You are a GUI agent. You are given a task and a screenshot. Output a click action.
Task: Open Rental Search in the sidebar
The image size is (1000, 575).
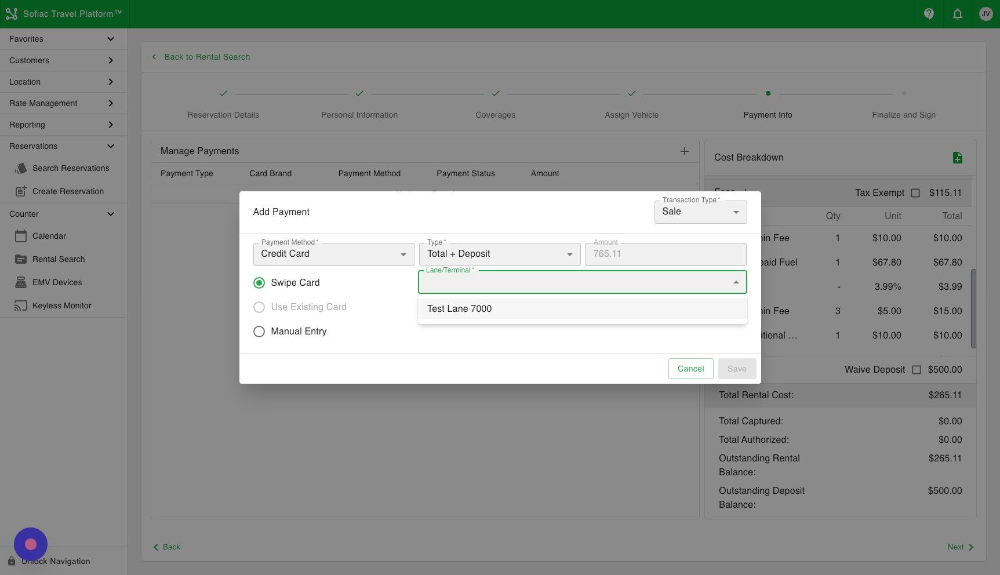59,259
